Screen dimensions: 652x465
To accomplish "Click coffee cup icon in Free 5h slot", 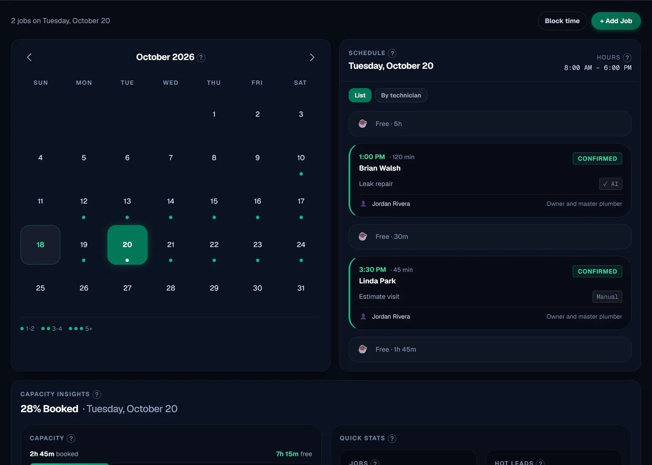I will click(x=363, y=124).
